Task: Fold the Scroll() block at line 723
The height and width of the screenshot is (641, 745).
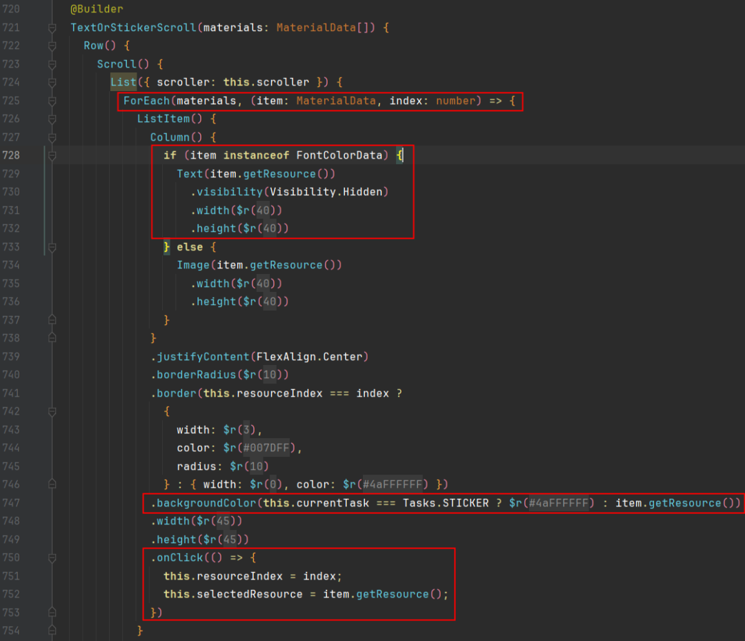Action: point(52,64)
